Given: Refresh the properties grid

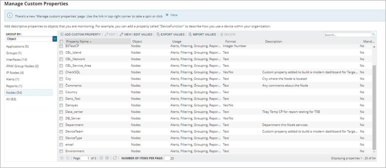Looking at the screenshot, I should click(x=115, y=158).
